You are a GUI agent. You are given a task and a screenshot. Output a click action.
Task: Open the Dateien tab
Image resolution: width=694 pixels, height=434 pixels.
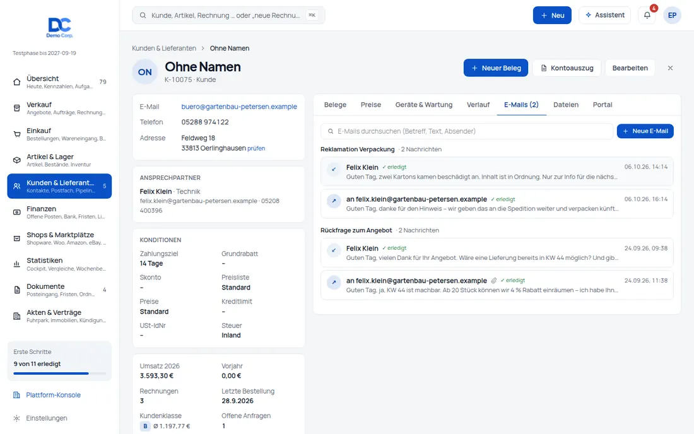pos(566,105)
